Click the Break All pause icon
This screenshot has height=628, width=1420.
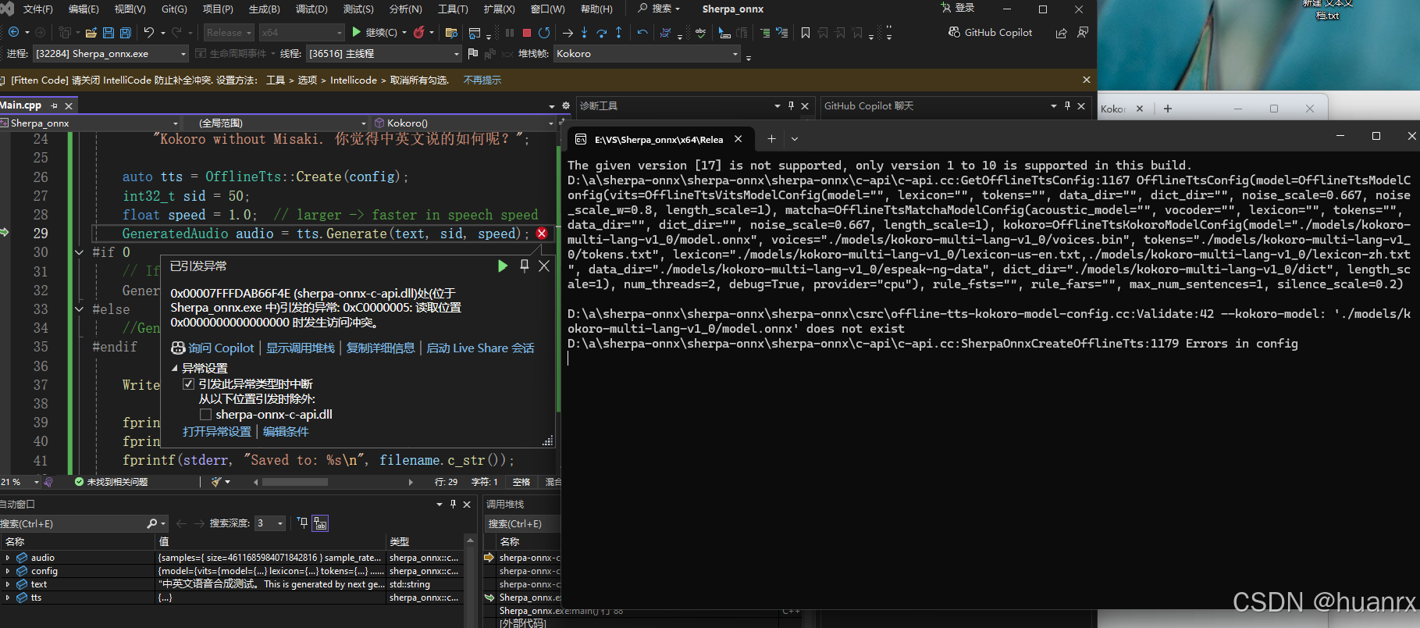(x=510, y=33)
